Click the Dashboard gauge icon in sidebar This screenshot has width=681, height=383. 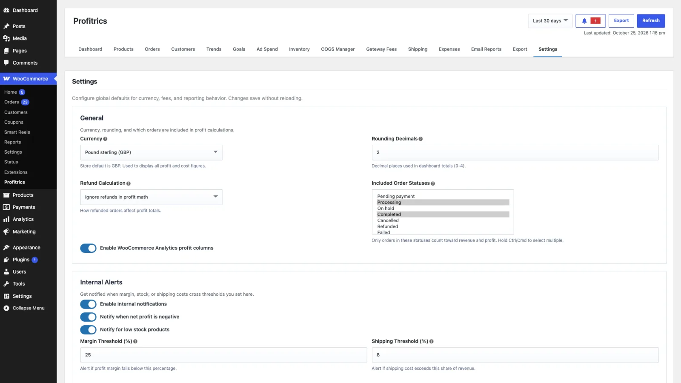6,10
